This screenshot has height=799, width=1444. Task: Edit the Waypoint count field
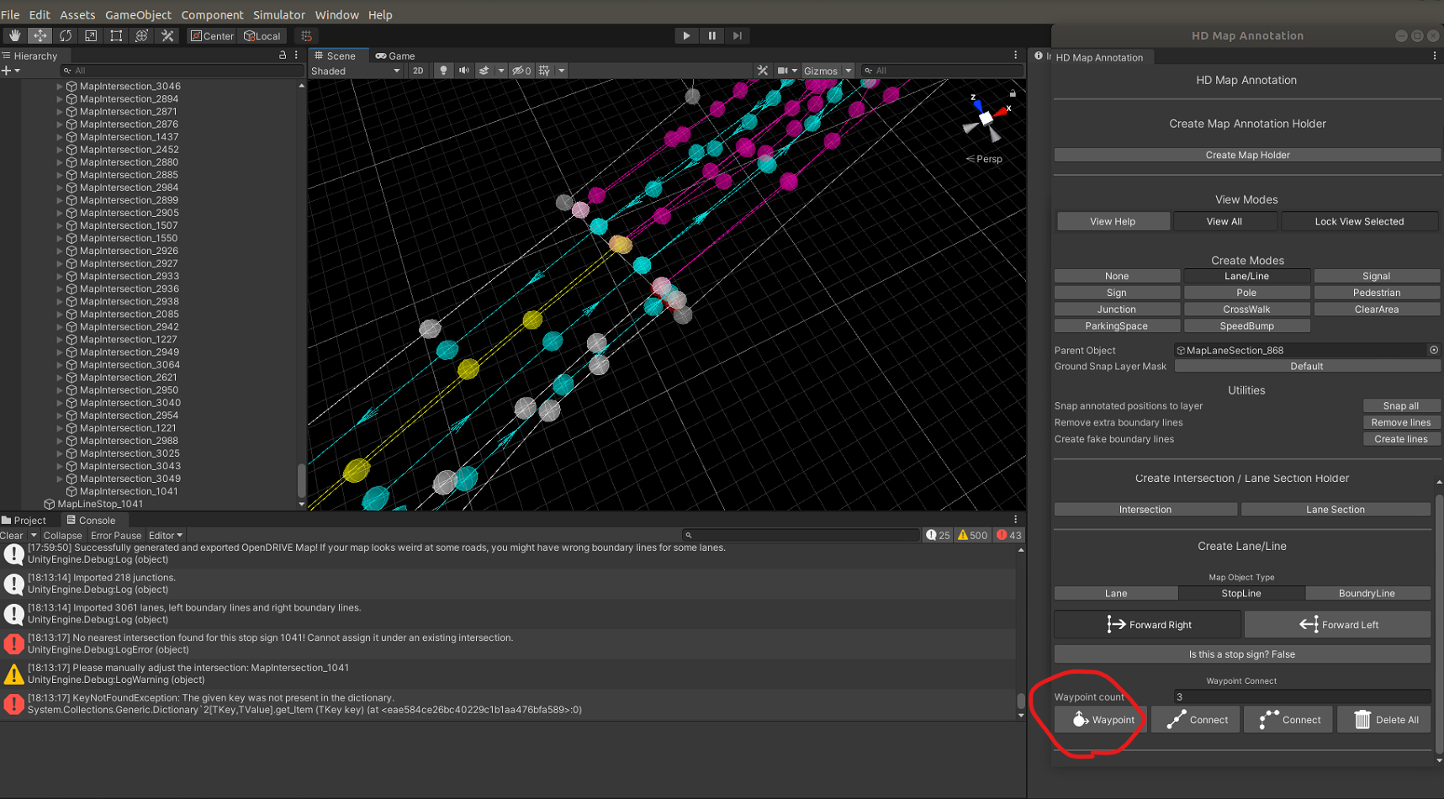[x=1302, y=696]
